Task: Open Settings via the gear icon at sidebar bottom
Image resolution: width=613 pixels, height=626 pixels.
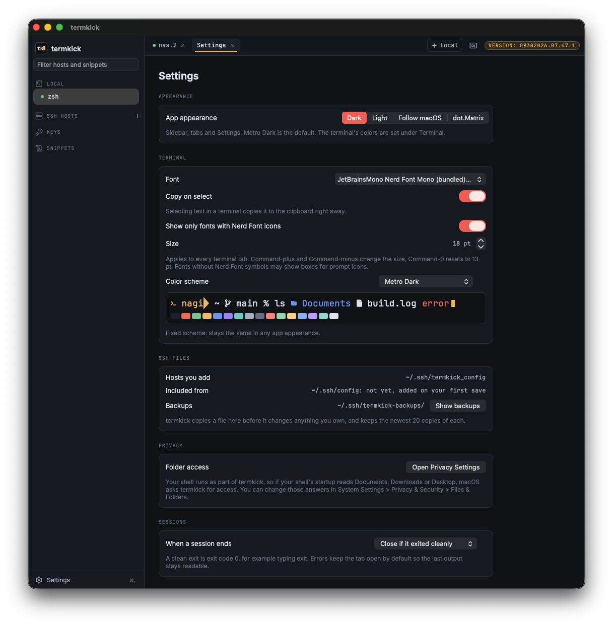Action: [39, 580]
